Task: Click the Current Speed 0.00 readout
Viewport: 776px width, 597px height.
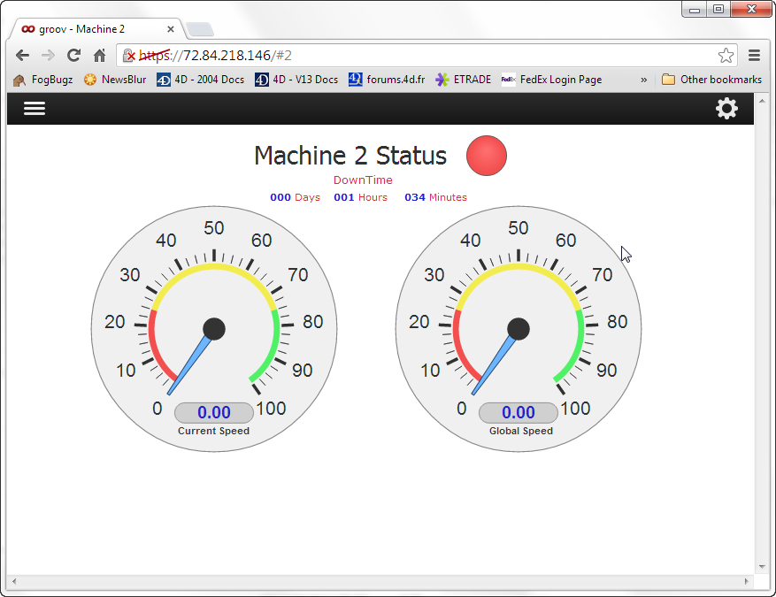Action: pos(214,412)
